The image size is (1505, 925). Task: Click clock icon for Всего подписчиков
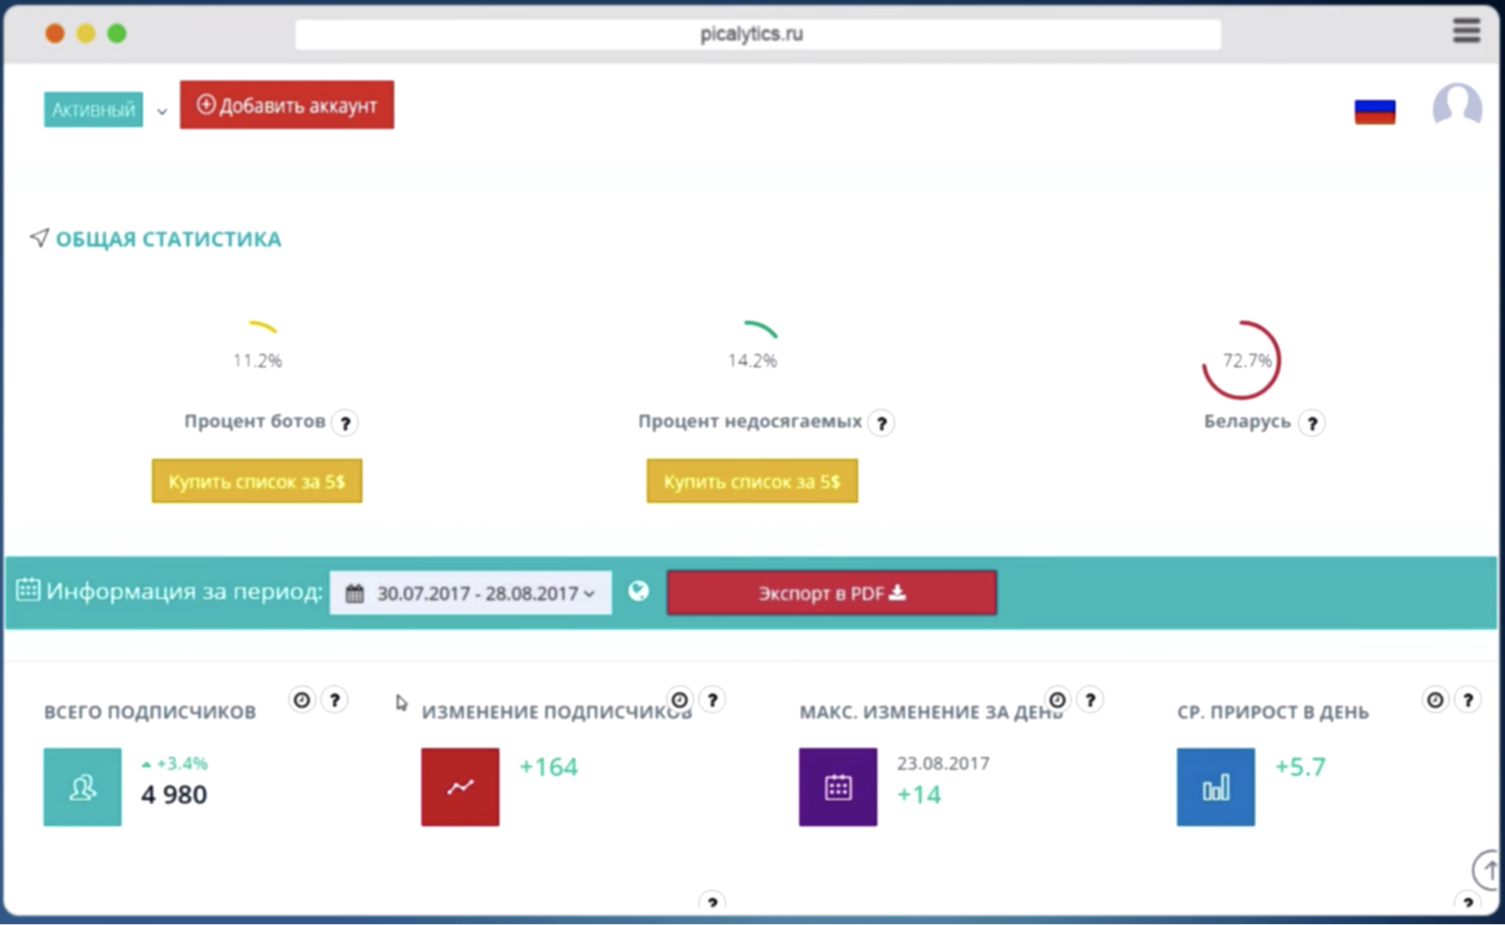click(x=302, y=700)
